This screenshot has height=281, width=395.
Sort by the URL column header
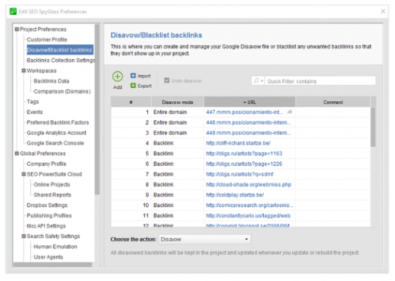[x=249, y=102]
